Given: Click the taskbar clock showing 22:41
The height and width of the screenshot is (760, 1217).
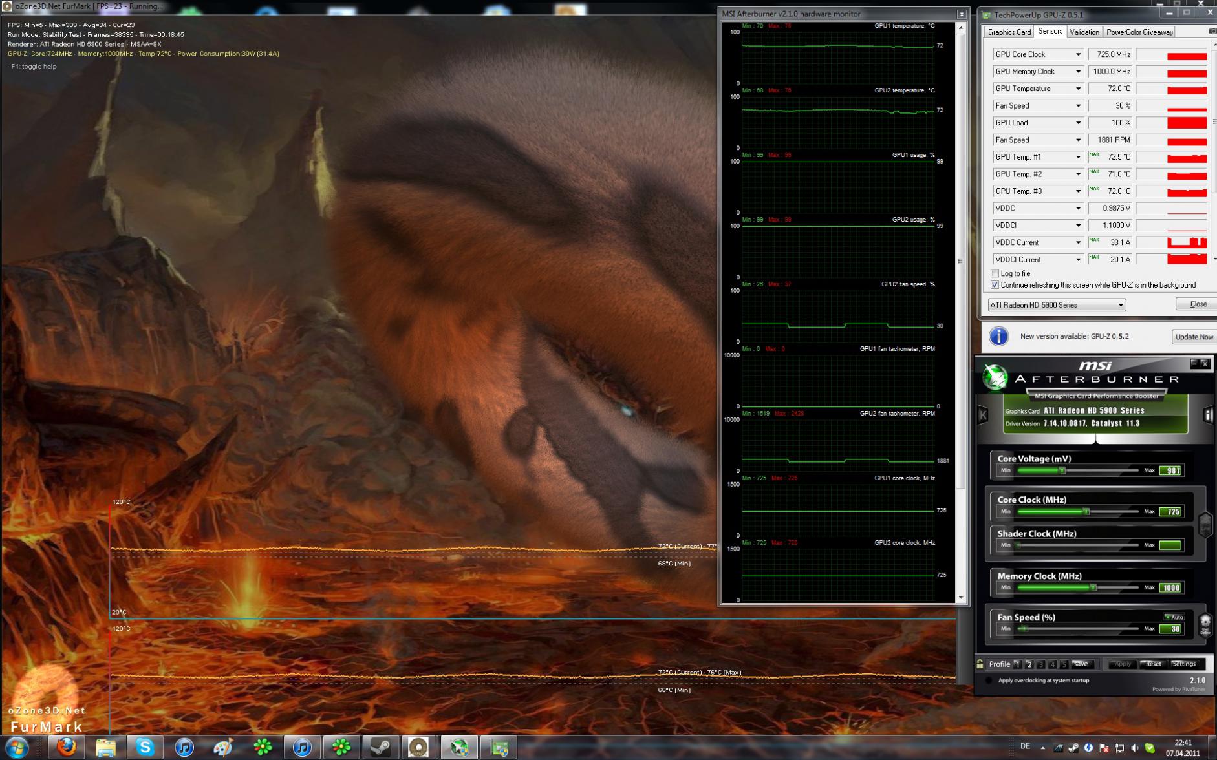Looking at the screenshot, I should click(1183, 743).
